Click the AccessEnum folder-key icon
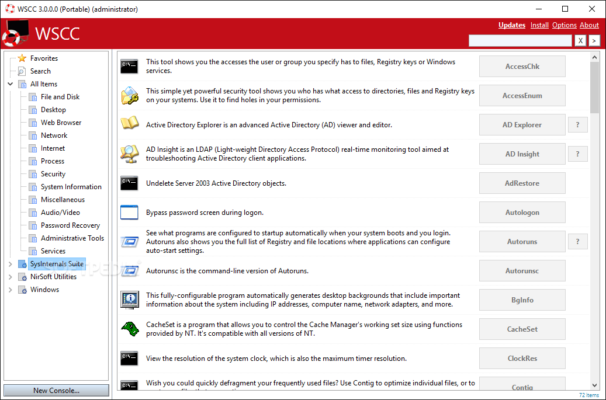Screen dimensions: 606x400 [x=130, y=95]
